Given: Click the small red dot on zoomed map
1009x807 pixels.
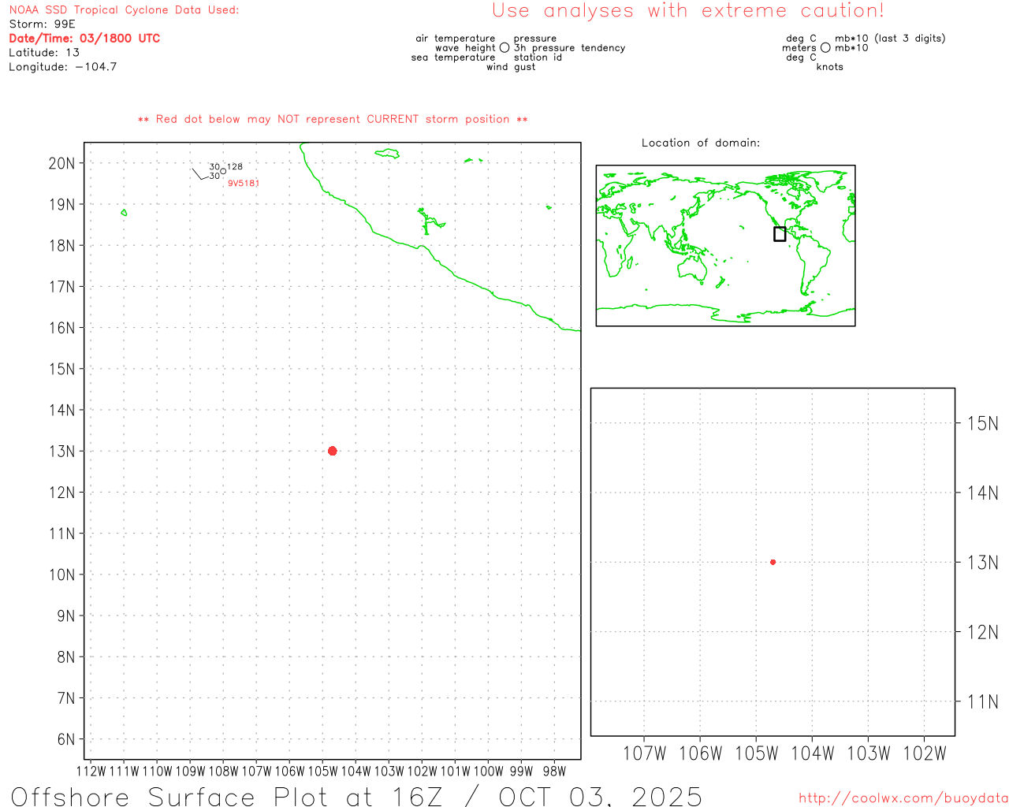Looking at the screenshot, I should 773,562.
